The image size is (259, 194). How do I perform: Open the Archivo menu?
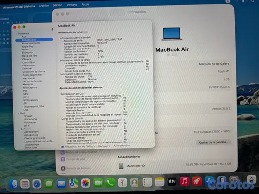44,6
